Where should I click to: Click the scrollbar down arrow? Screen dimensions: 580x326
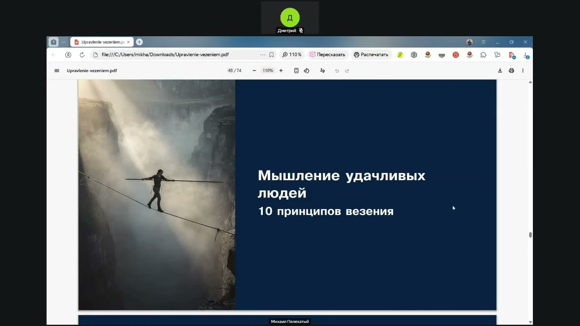click(x=530, y=322)
